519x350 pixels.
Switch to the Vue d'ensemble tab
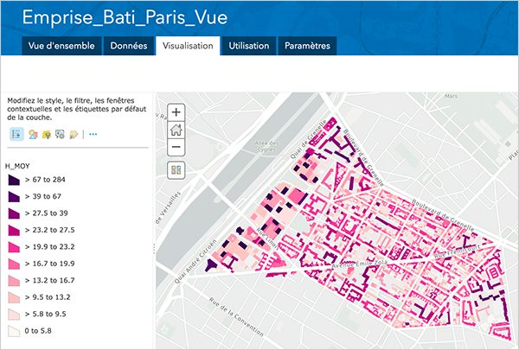61,46
